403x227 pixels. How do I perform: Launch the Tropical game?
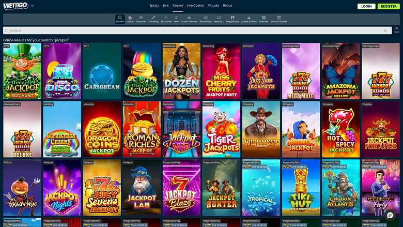[x=261, y=188]
